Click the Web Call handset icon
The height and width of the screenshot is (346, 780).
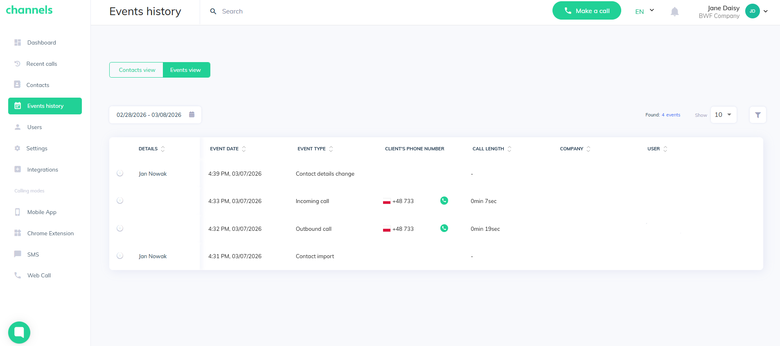(x=18, y=275)
